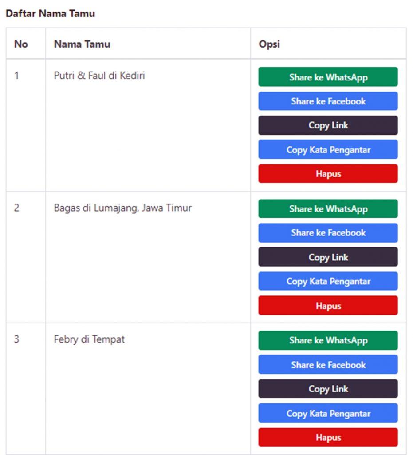Copy link for Putri & Faul di Kediri
This screenshot has width=413, height=455.
(x=328, y=125)
